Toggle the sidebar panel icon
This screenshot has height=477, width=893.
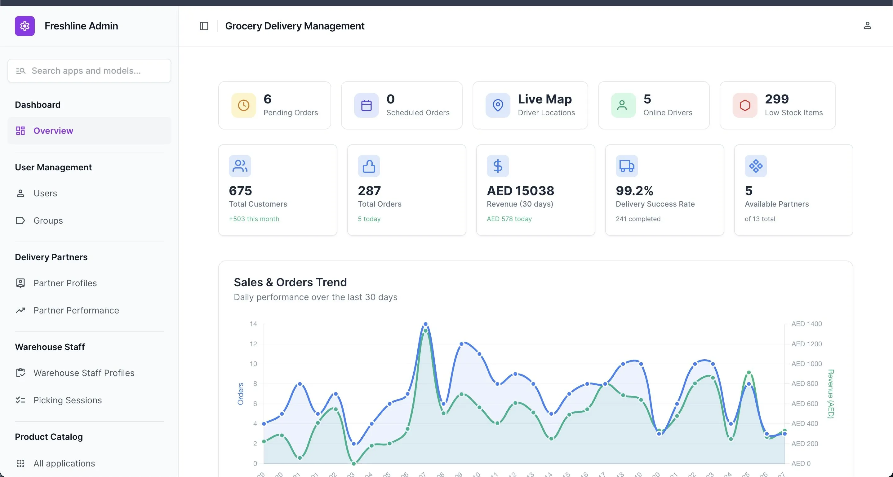pos(204,26)
